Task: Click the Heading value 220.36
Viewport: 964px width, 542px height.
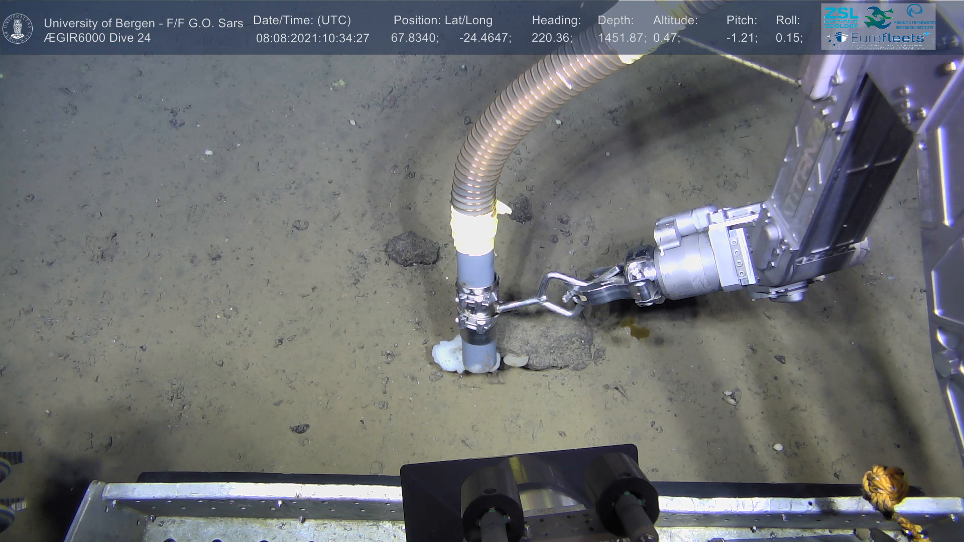Action: 552,38
